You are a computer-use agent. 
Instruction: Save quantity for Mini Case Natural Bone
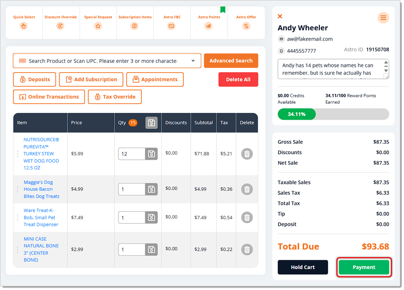coord(151,249)
